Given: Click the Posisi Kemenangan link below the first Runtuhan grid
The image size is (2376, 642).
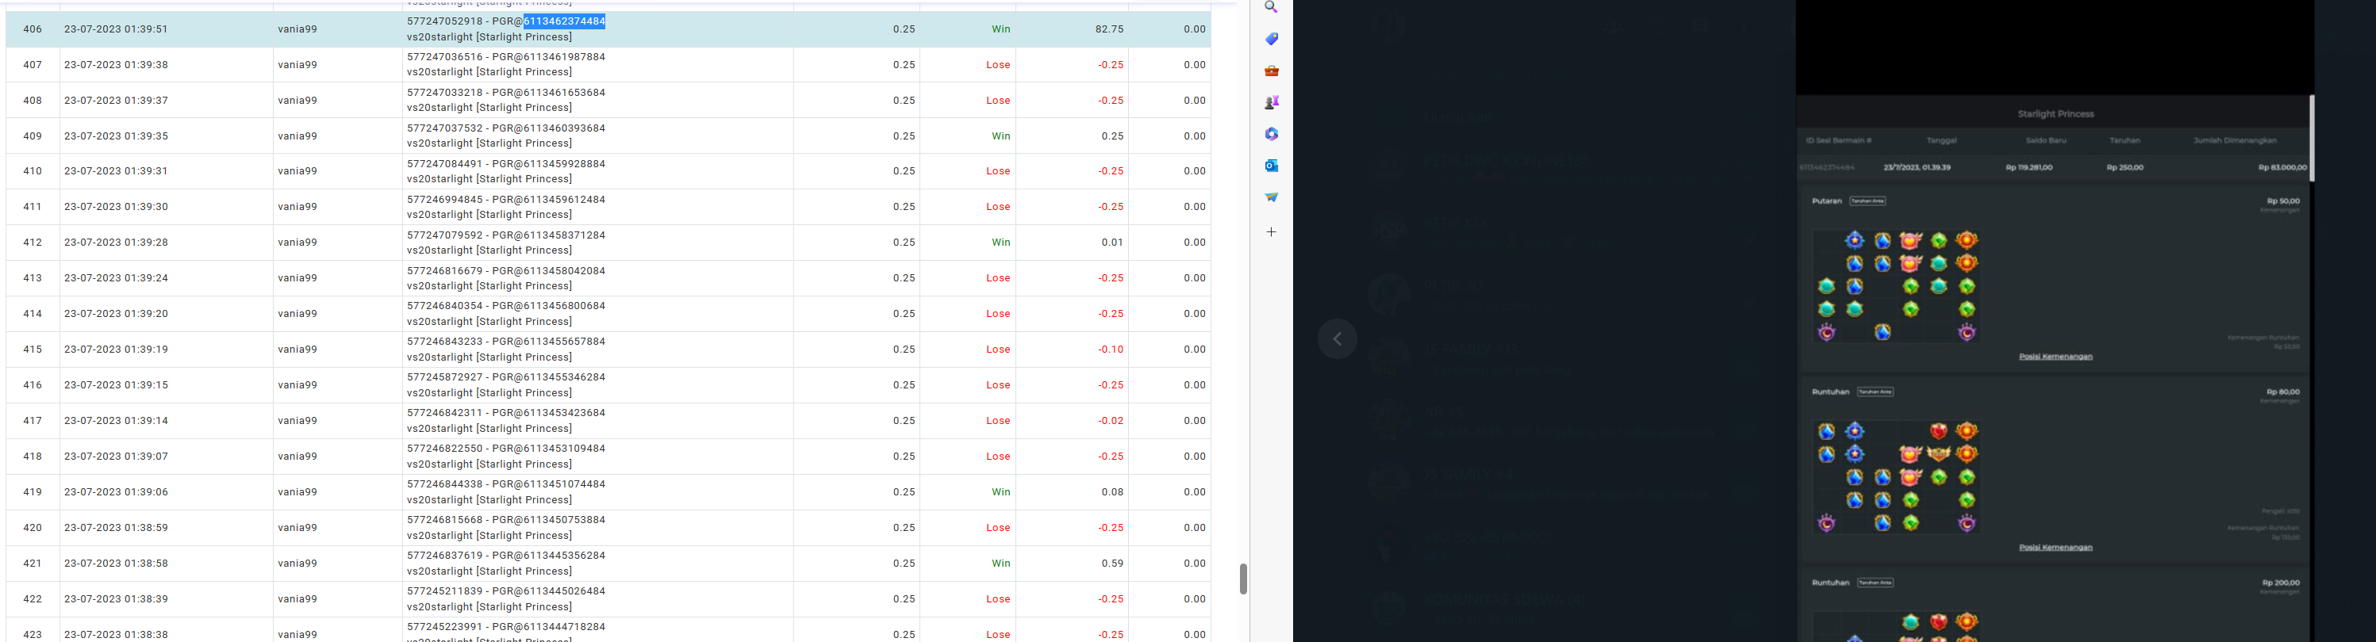Looking at the screenshot, I should (2056, 547).
